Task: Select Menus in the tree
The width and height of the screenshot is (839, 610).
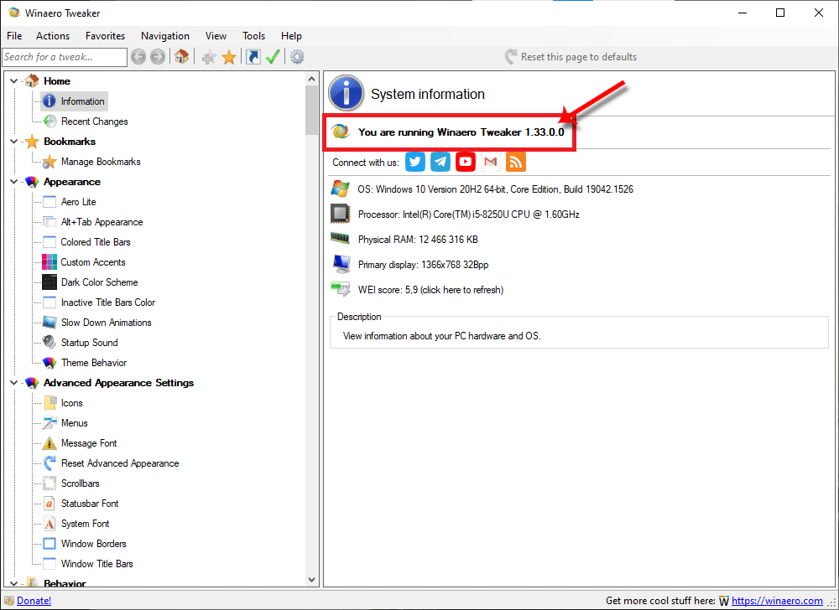Action: pyautogui.click(x=75, y=423)
